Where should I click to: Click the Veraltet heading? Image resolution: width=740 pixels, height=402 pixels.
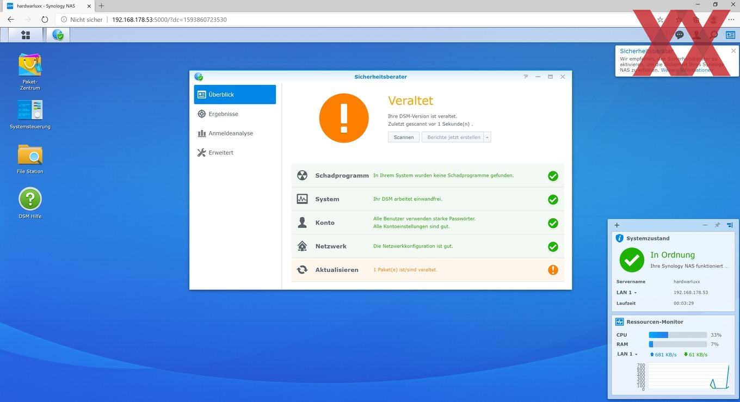click(x=410, y=101)
